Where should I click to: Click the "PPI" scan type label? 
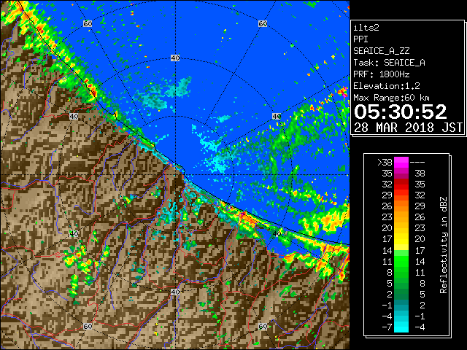pyautogui.click(x=360, y=39)
